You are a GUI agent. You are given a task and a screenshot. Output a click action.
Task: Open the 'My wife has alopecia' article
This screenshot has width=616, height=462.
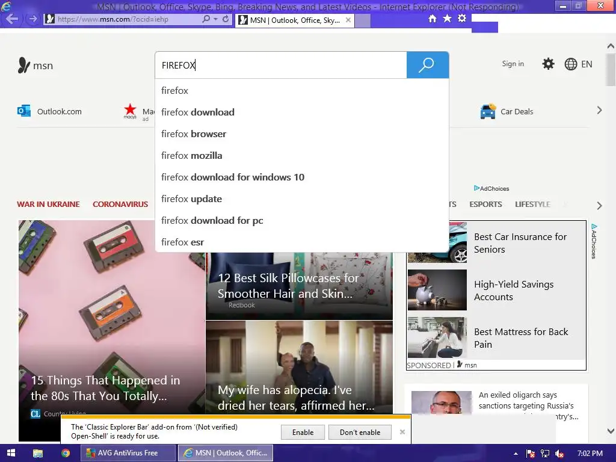(x=299, y=367)
